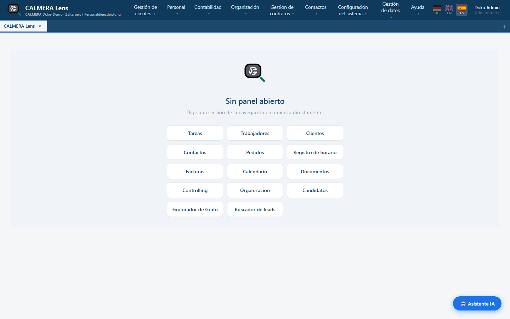Launch the Explorador de Grafo

[x=195, y=209]
